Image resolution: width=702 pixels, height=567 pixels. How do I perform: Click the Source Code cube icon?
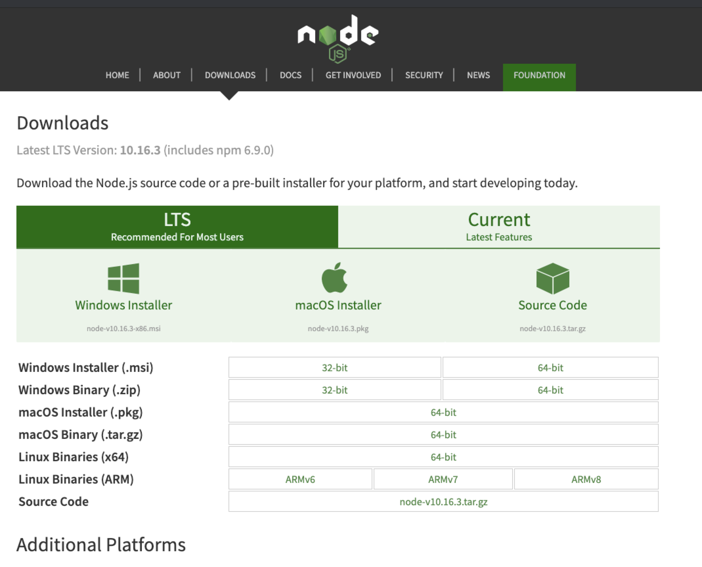(x=553, y=278)
